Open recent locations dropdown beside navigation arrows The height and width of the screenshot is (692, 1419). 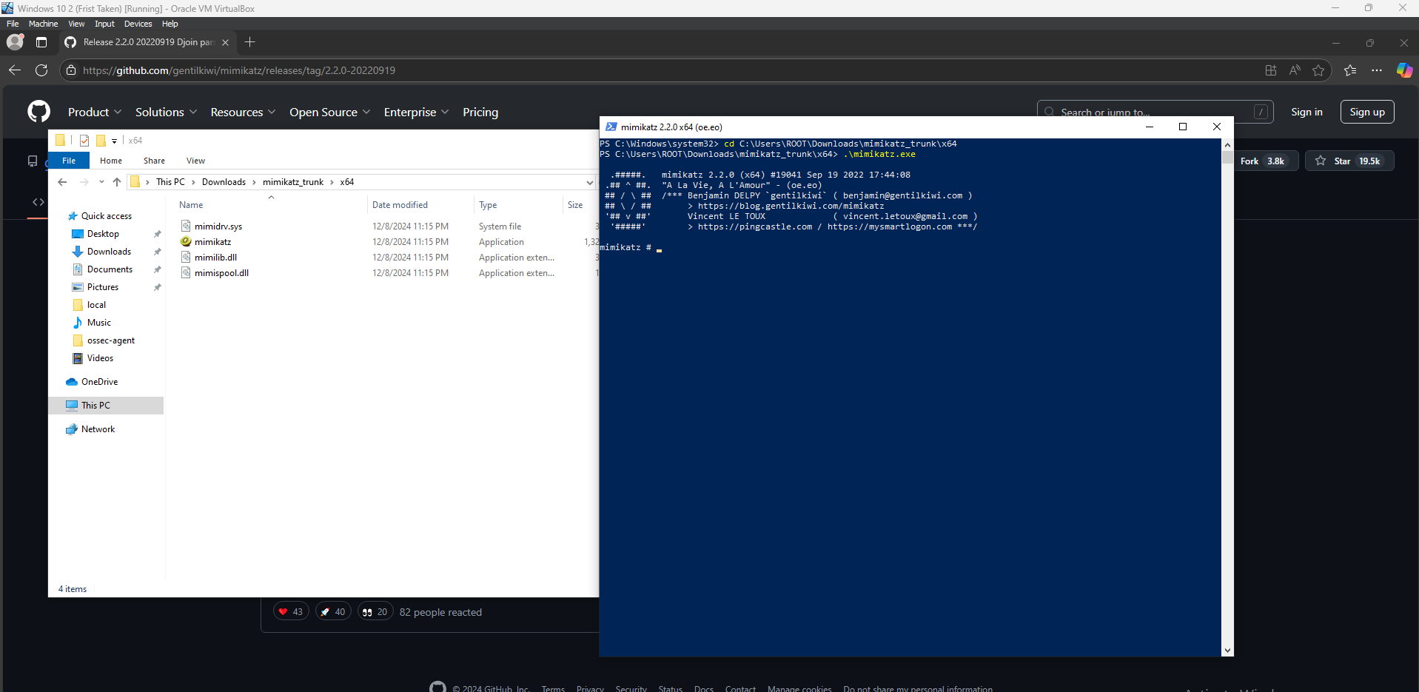coord(101,181)
